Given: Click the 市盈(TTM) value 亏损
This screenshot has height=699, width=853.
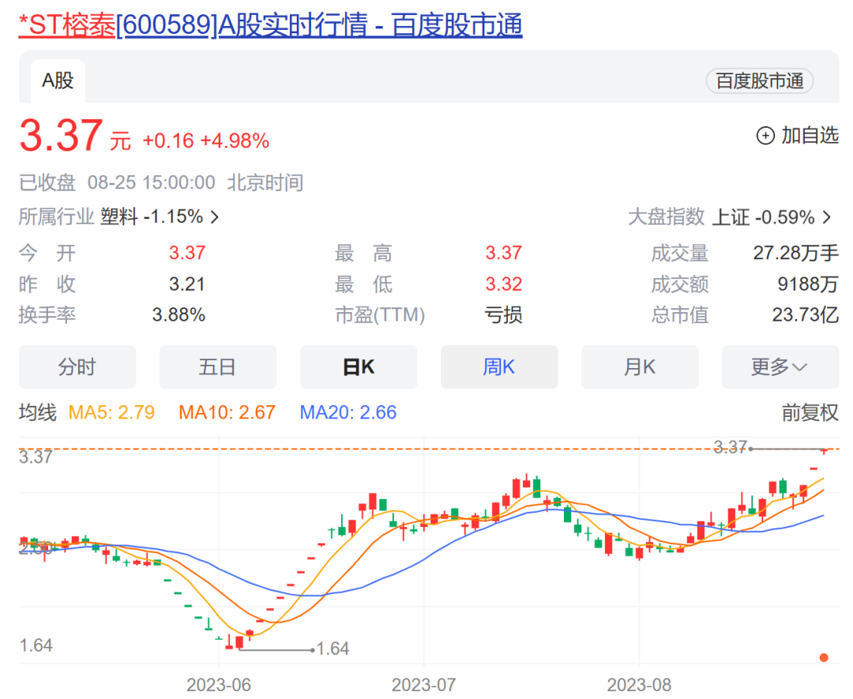Looking at the screenshot, I should coord(503,314).
